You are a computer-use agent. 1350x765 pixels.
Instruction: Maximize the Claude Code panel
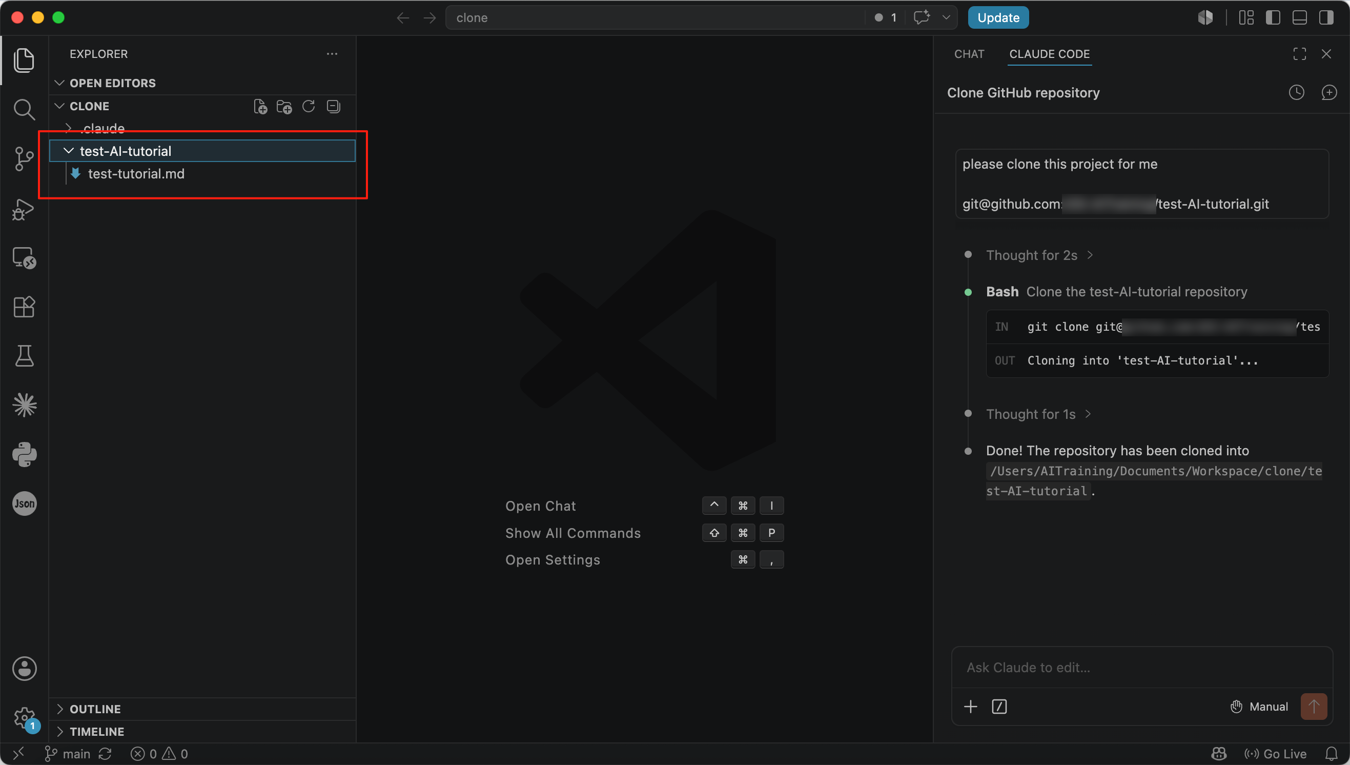point(1300,54)
